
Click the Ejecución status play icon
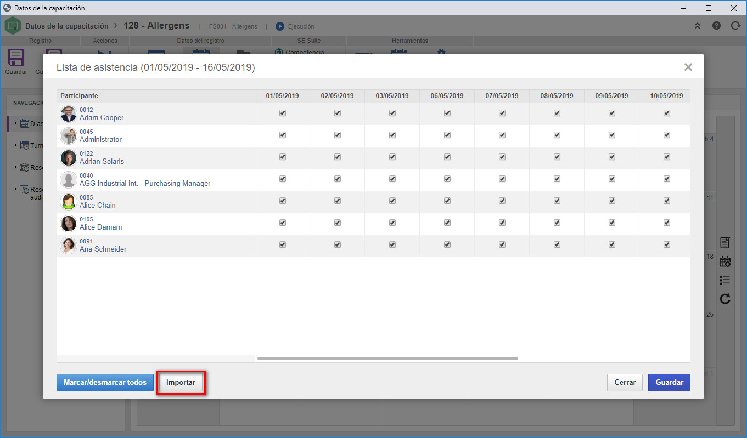tap(280, 26)
